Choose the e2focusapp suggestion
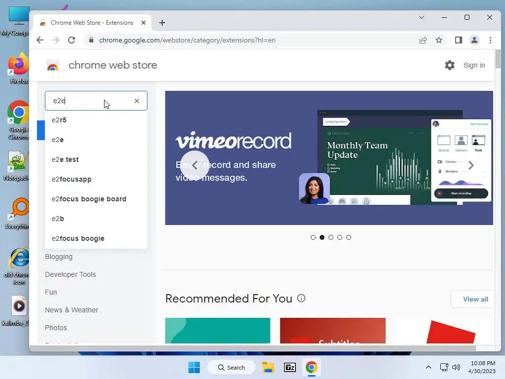Viewport: 505px width, 379px height. 96,179
